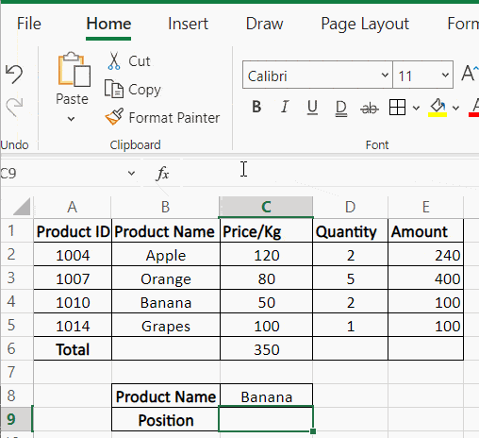Toggle Italic formatting
This screenshot has height=438, width=479.
click(x=285, y=107)
